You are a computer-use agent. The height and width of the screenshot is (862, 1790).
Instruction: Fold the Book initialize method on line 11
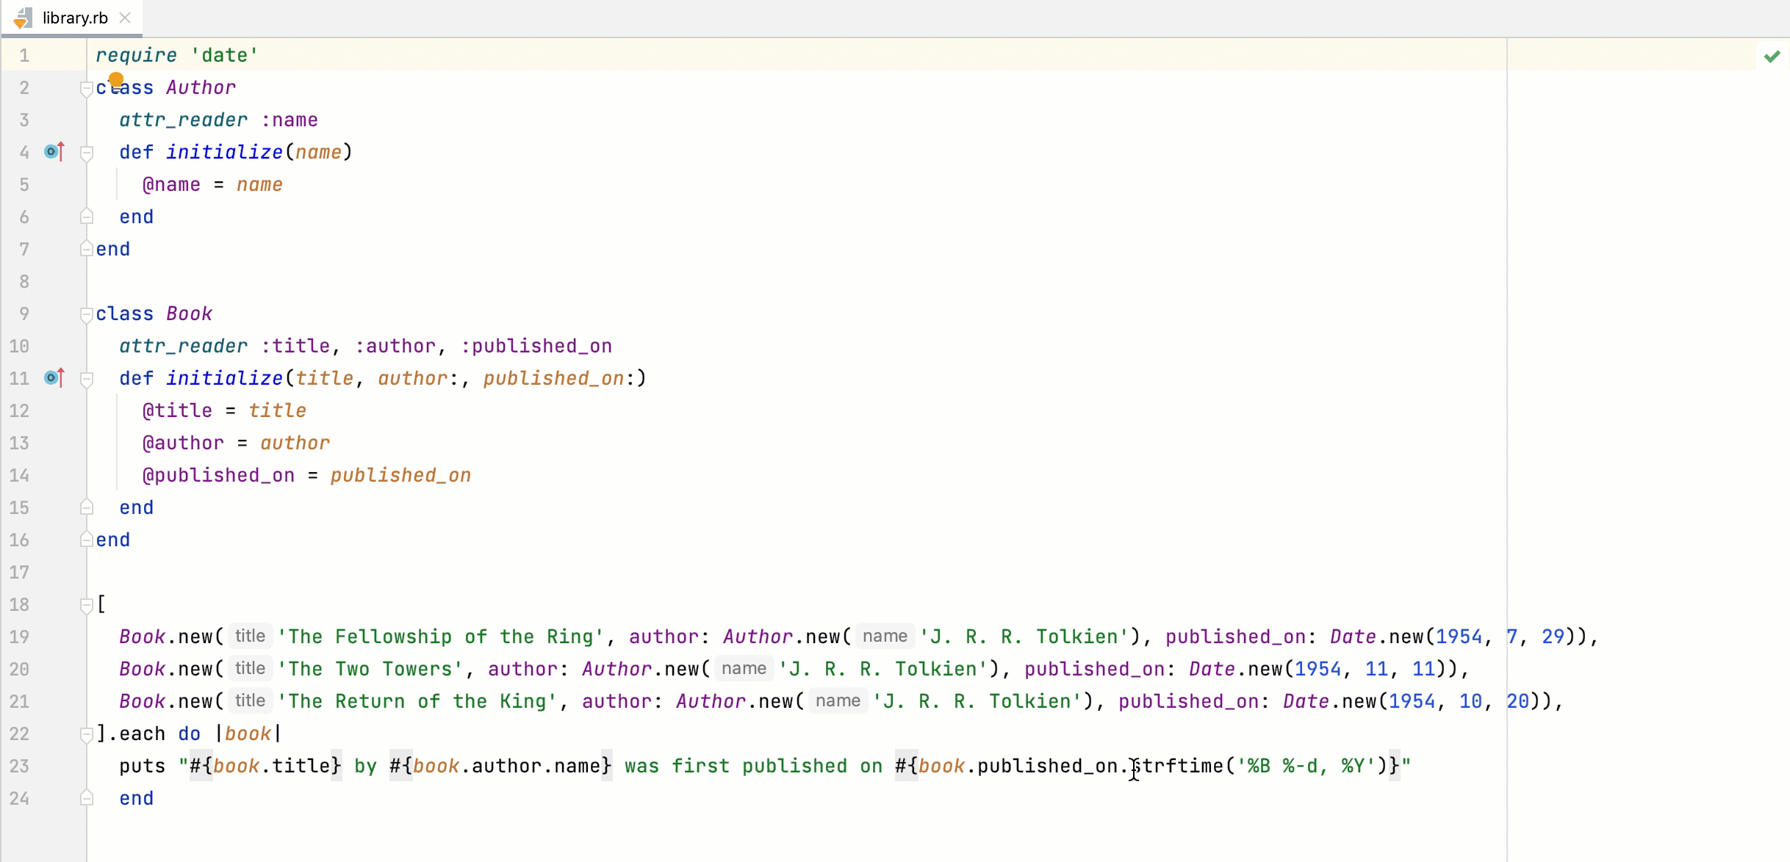[x=86, y=379]
